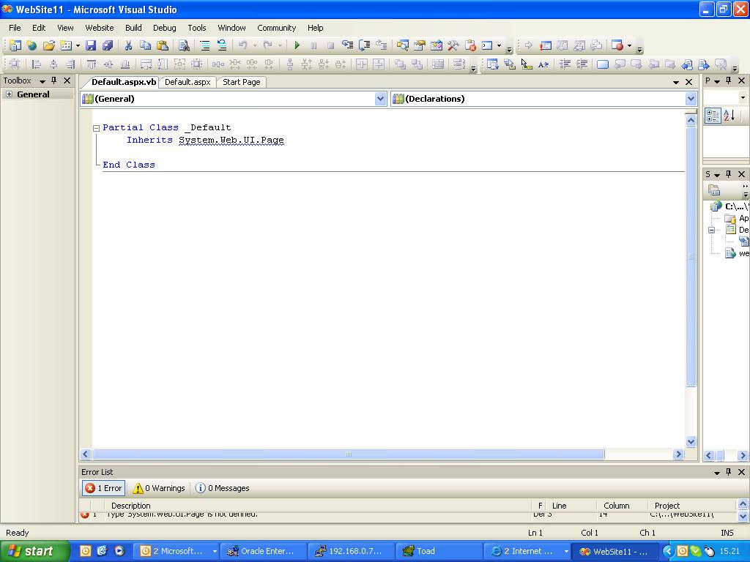Viewport: 750px width, 562px height.
Task: Switch to the Start Page tab
Action: (x=242, y=82)
